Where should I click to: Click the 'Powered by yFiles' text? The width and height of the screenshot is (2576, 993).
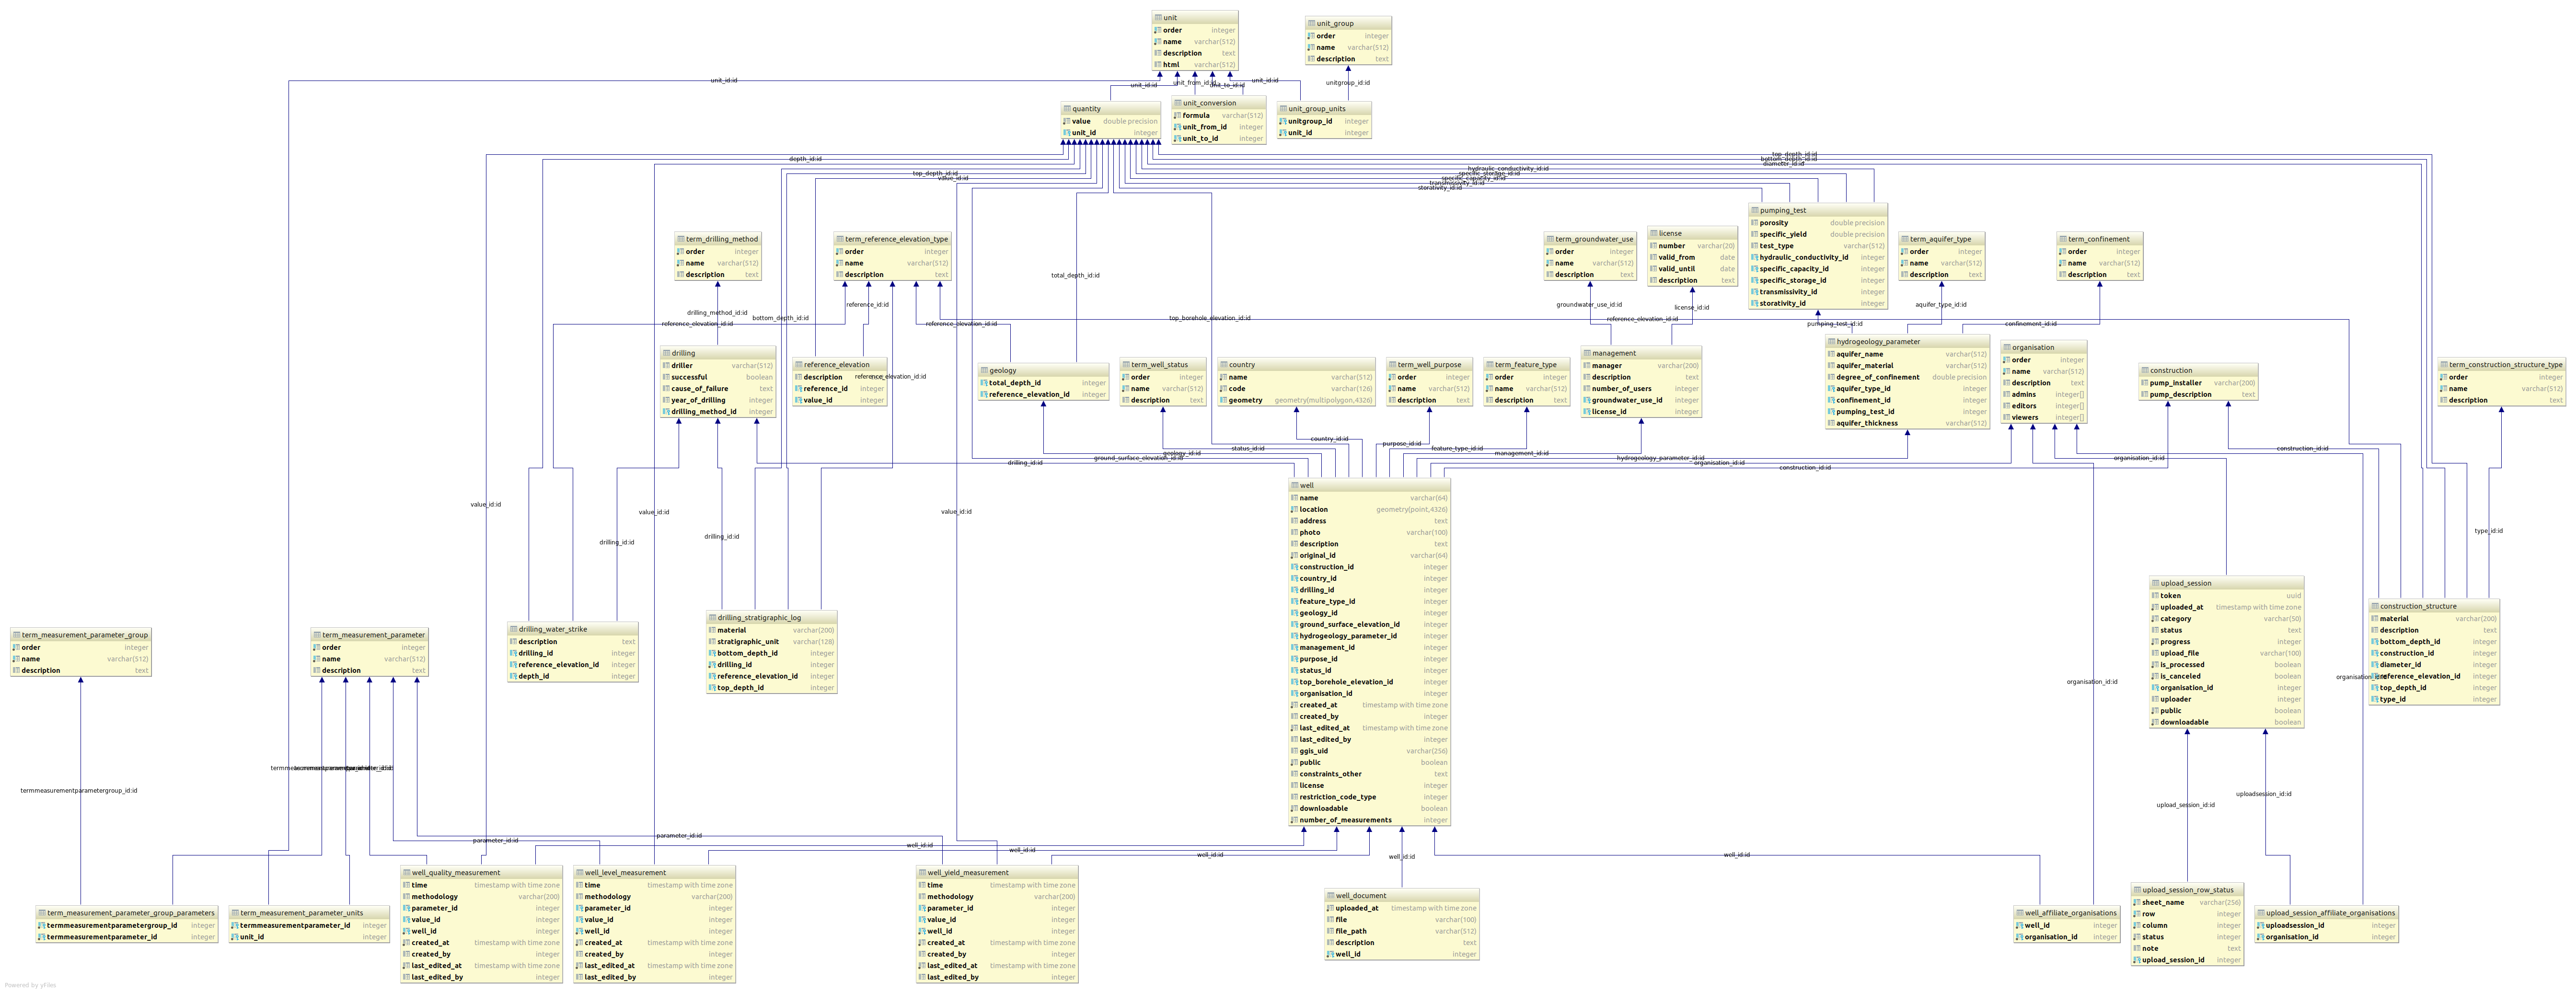coord(30,985)
